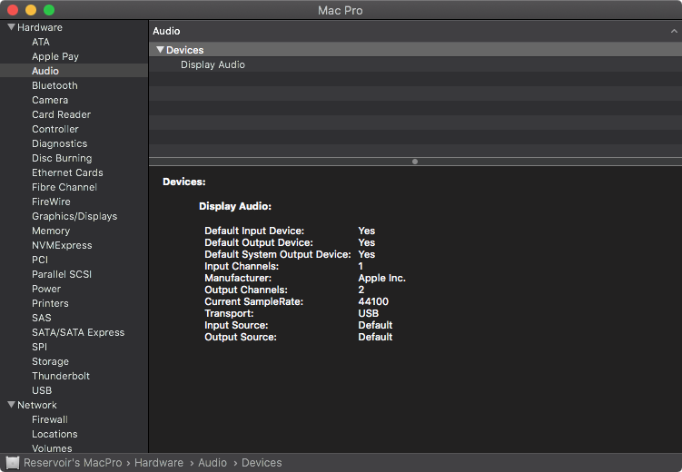This screenshot has height=472, width=682.
Task: Select Controller in the sidebar
Action: 55,129
